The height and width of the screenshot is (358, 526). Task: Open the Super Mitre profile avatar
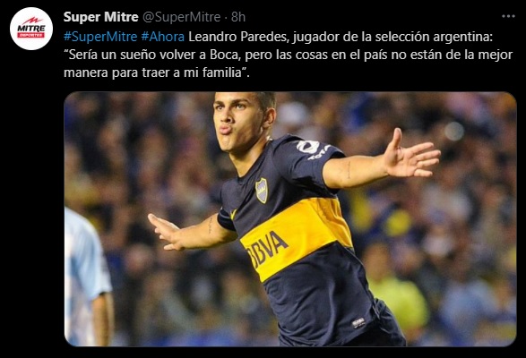tap(31, 29)
